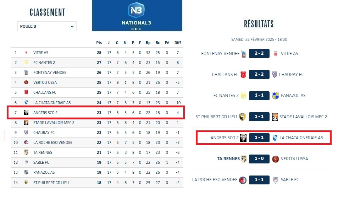
Task: Click the Diff column header
Action: pos(178,43)
